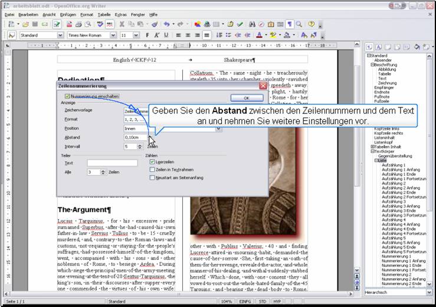Click the Teiler Text input field
Image resolution: width=436 pixels, height=307 pixels.
[112, 163]
